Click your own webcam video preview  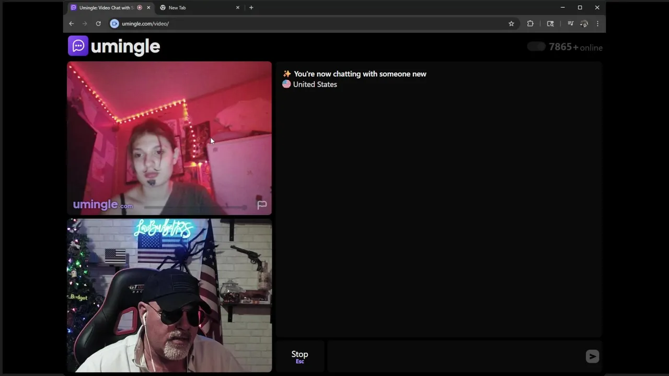pyautogui.click(x=169, y=296)
